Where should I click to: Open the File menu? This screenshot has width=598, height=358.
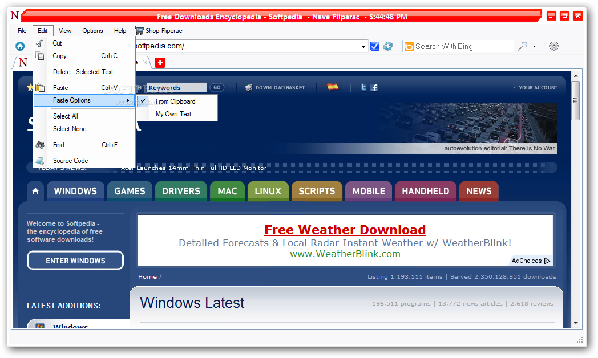click(22, 31)
